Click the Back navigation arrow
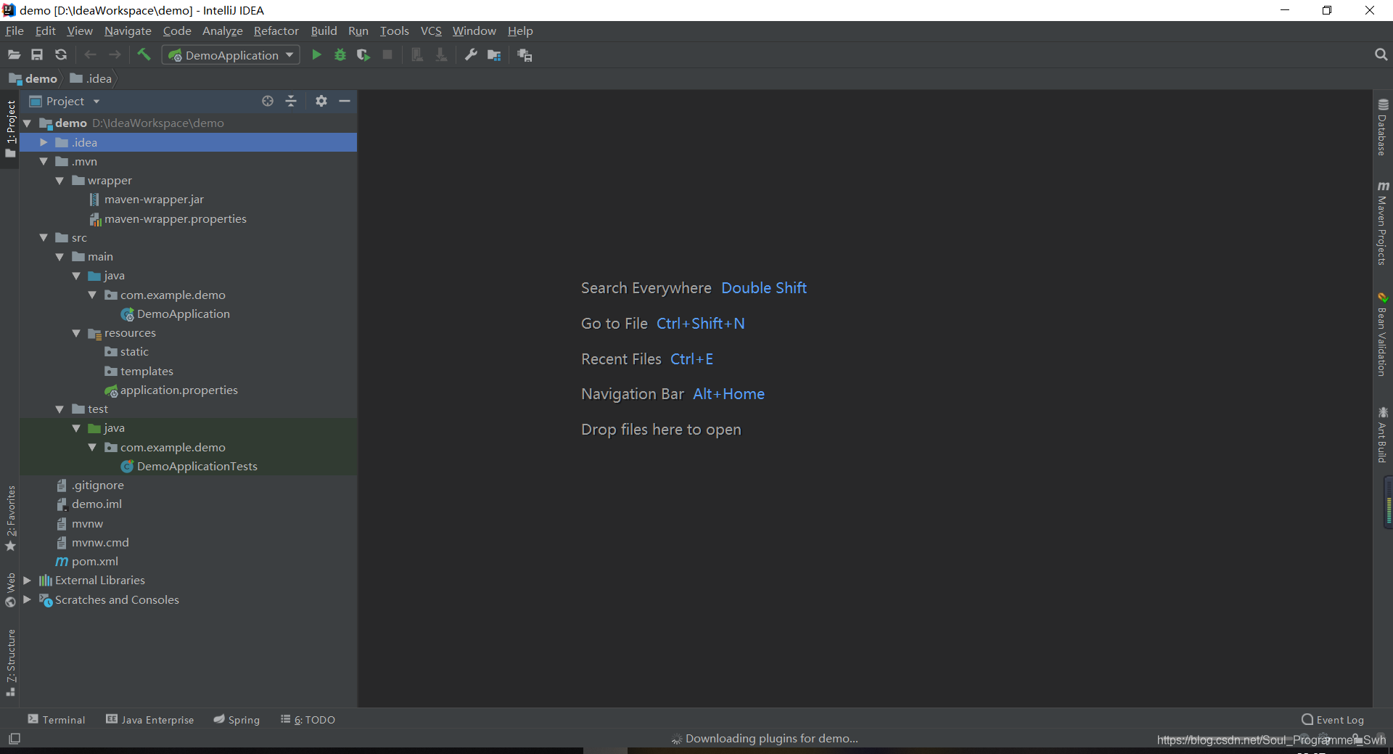This screenshot has width=1393, height=754. 90,55
